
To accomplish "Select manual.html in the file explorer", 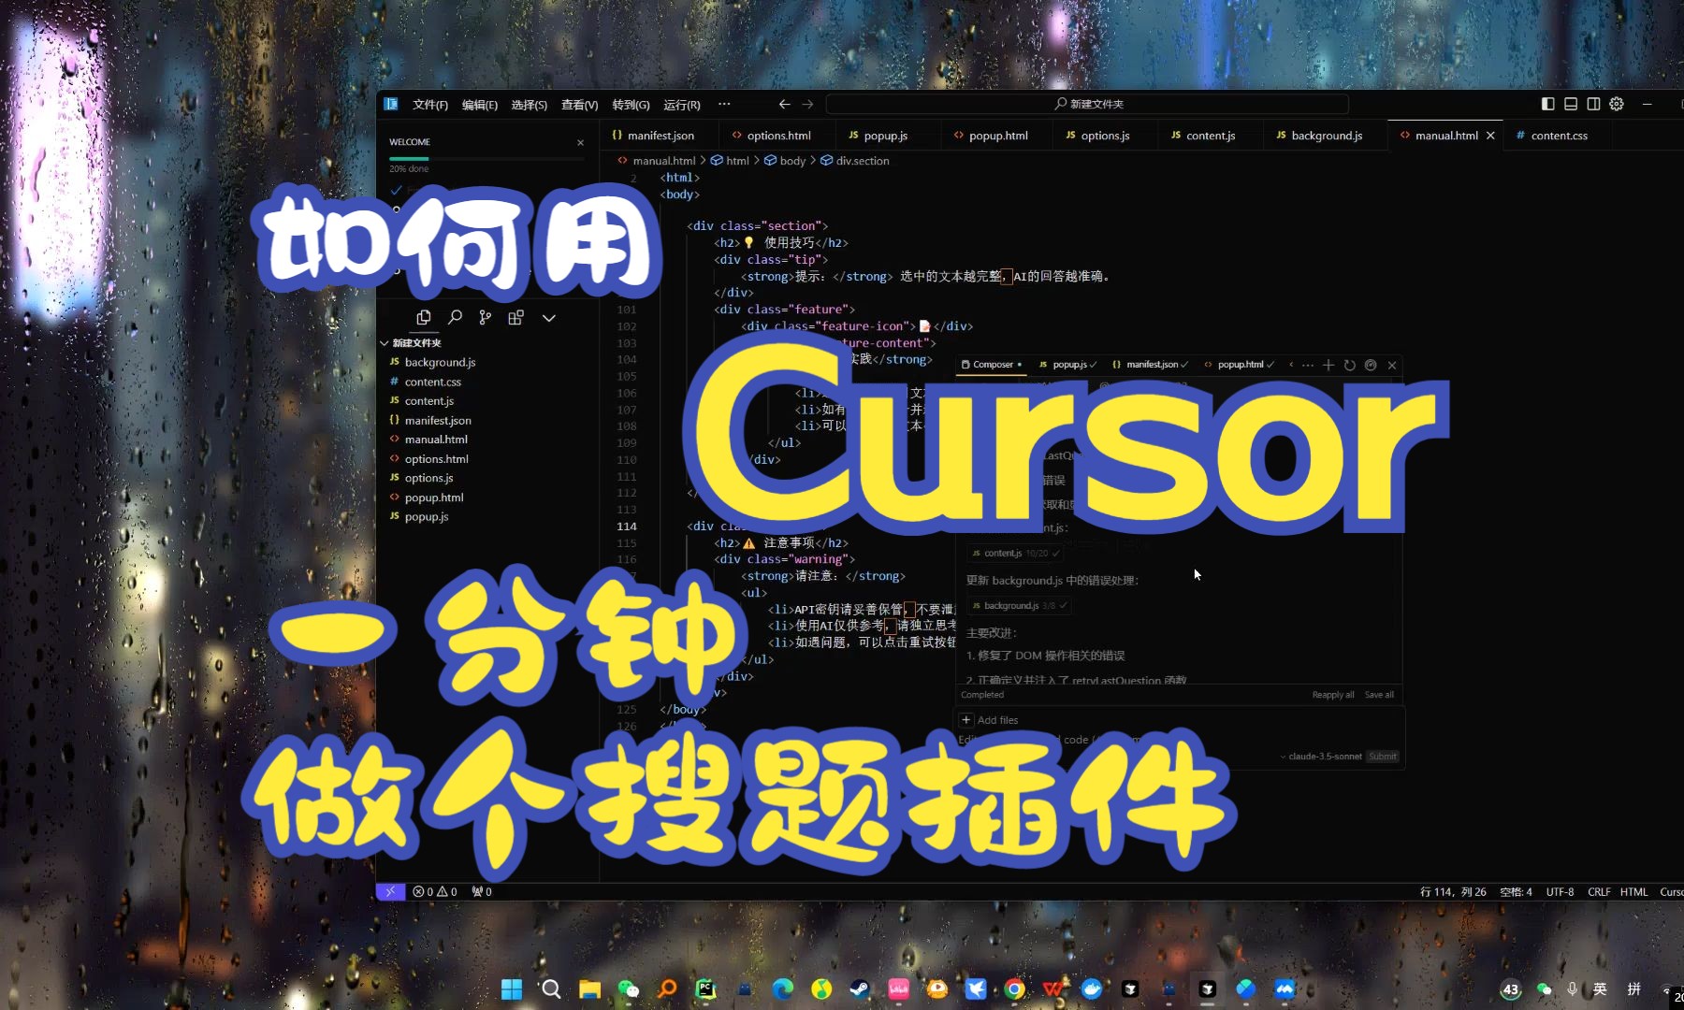I will [436, 440].
